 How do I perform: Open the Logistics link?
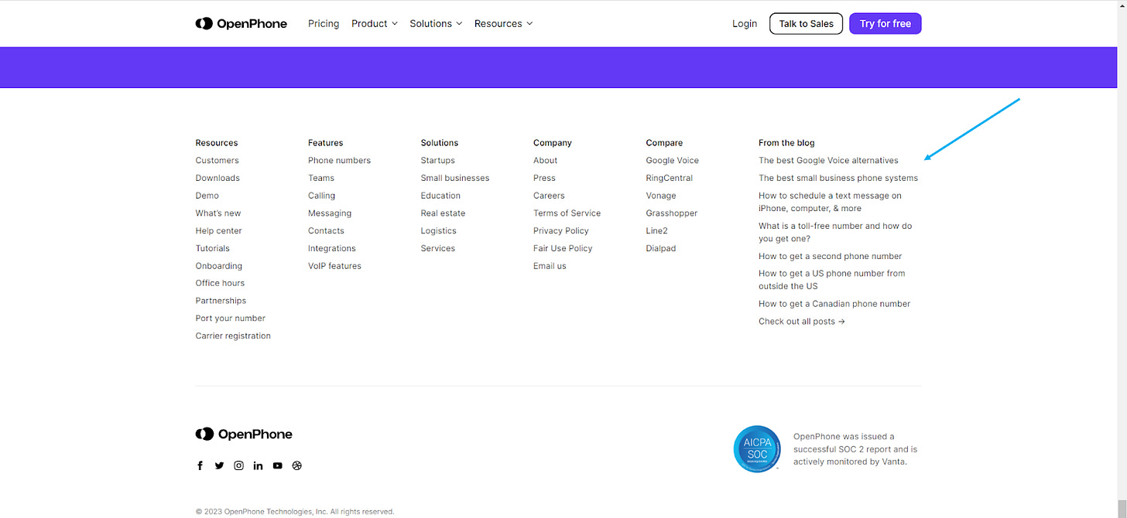439,231
